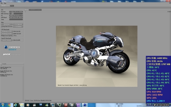Click the Single CPU Render Test console entry
The height and width of the screenshot is (107, 171).
coord(6,71)
